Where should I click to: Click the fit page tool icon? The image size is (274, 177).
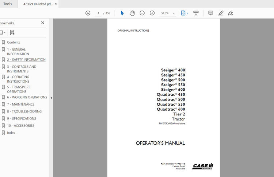(x=183, y=13)
